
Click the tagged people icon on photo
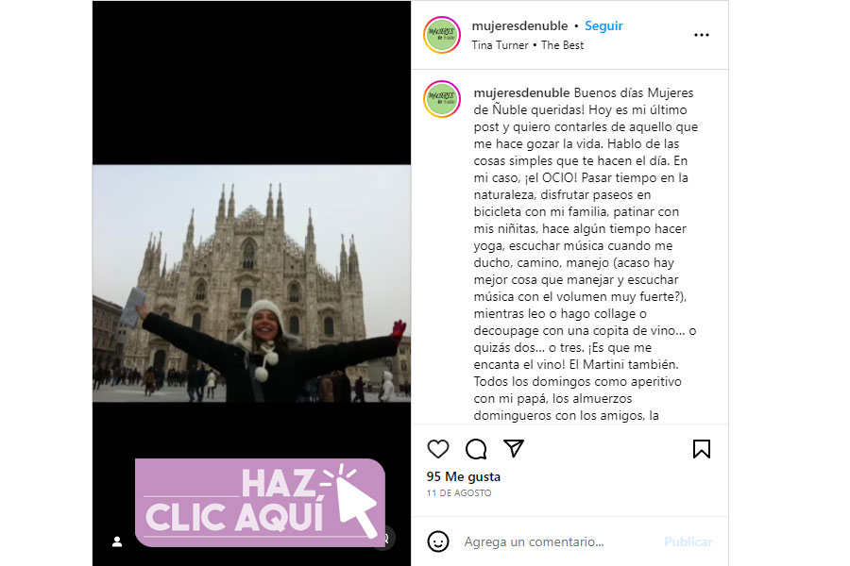(x=117, y=541)
